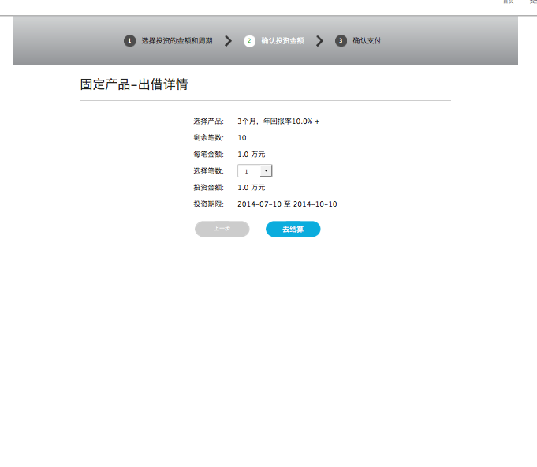Click the 2014-07-10 至 2014-10-10 date range

pos(287,204)
